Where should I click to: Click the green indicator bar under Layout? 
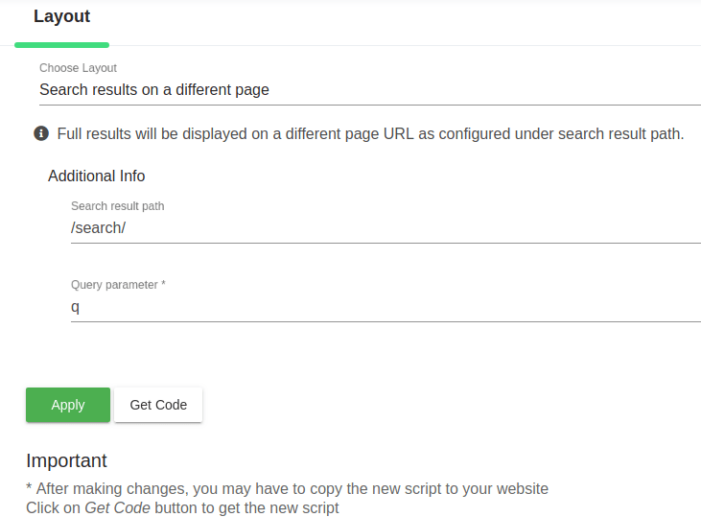tap(61, 44)
